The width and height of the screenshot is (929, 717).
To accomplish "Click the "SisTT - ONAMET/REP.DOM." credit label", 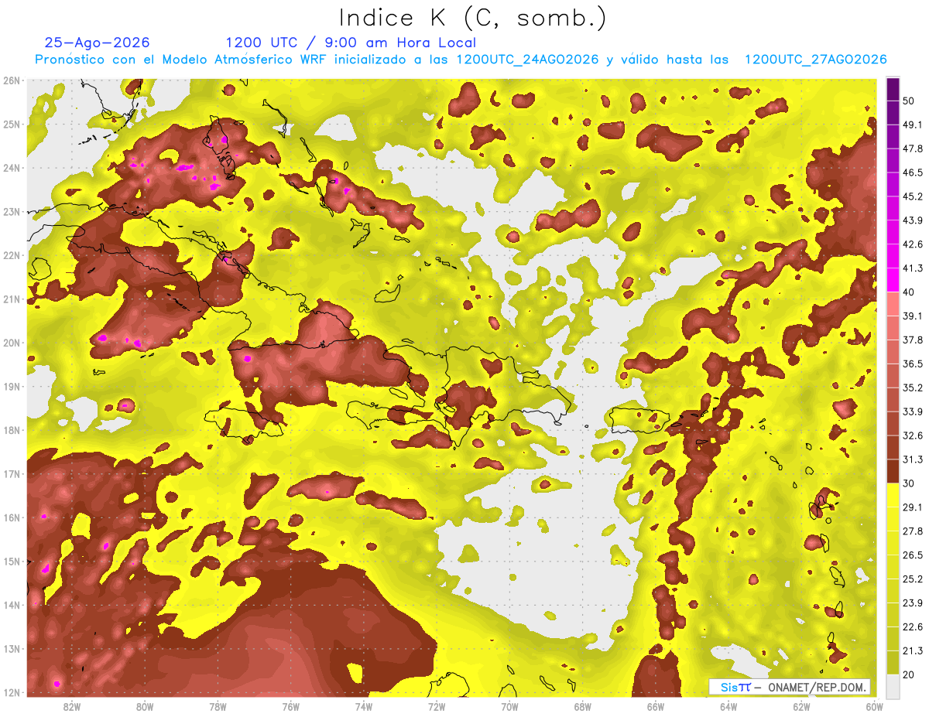I will [x=790, y=687].
